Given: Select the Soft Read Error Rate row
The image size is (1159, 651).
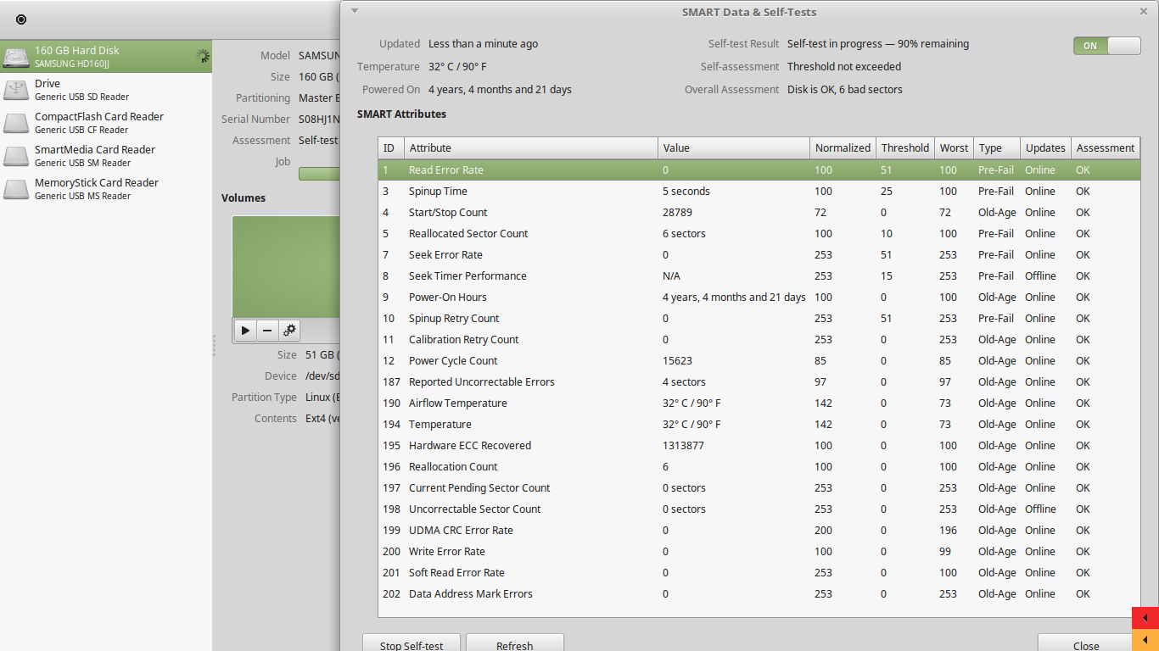Looking at the screenshot, I should click(759, 572).
